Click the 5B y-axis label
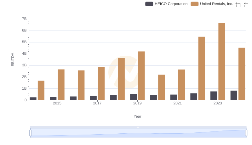This screenshot has width=252, height=145. pyautogui.click(x=24, y=42)
